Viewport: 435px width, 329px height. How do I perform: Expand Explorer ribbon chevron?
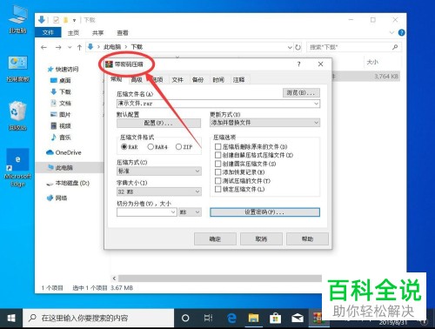coord(391,32)
